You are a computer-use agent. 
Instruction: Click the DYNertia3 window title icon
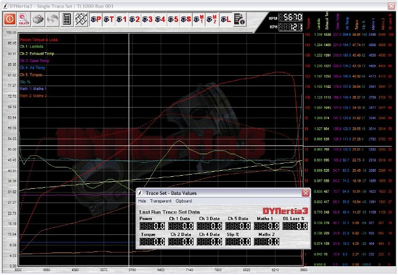[5, 6]
